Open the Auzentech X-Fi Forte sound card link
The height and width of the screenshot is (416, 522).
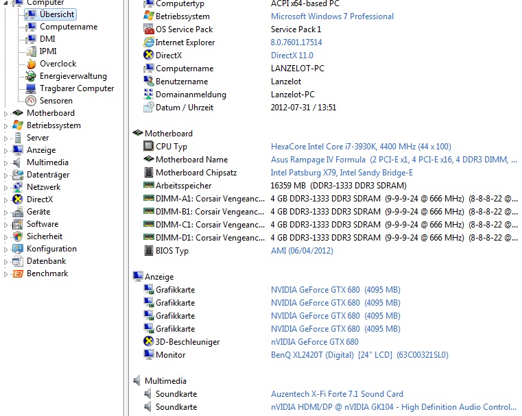pyautogui.click(x=337, y=394)
